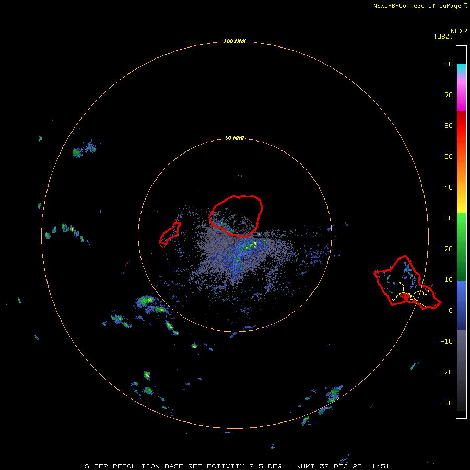Viewport: 470px width, 470px height.
Task: Click the yellow segment of the color bar
Action: [x=461, y=206]
